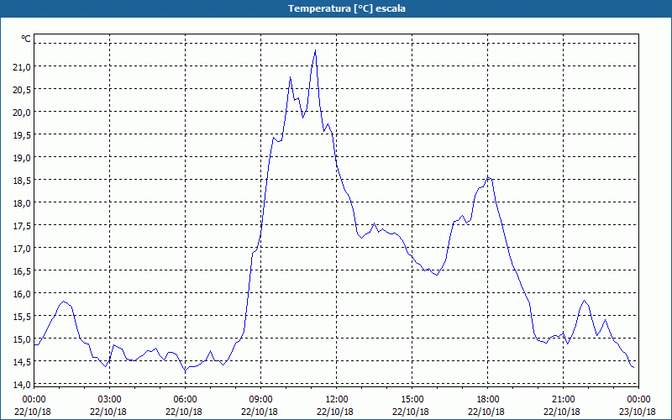The width and height of the screenshot is (672, 420).
Task: Click the 12:00 time axis label
Action: click(x=337, y=399)
